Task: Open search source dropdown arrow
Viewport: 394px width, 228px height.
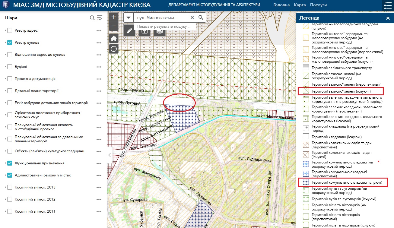Action: [129, 18]
